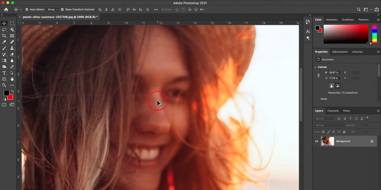Screen dimensions: 381x190
Task: Click the Home icon in options bar
Action: click(x=6, y=9)
